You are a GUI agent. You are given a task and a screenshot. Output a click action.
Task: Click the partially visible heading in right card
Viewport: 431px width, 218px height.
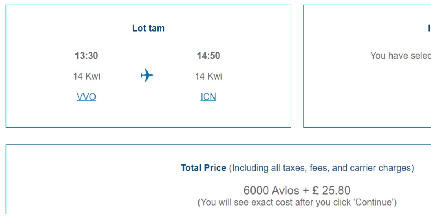tap(429, 28)
